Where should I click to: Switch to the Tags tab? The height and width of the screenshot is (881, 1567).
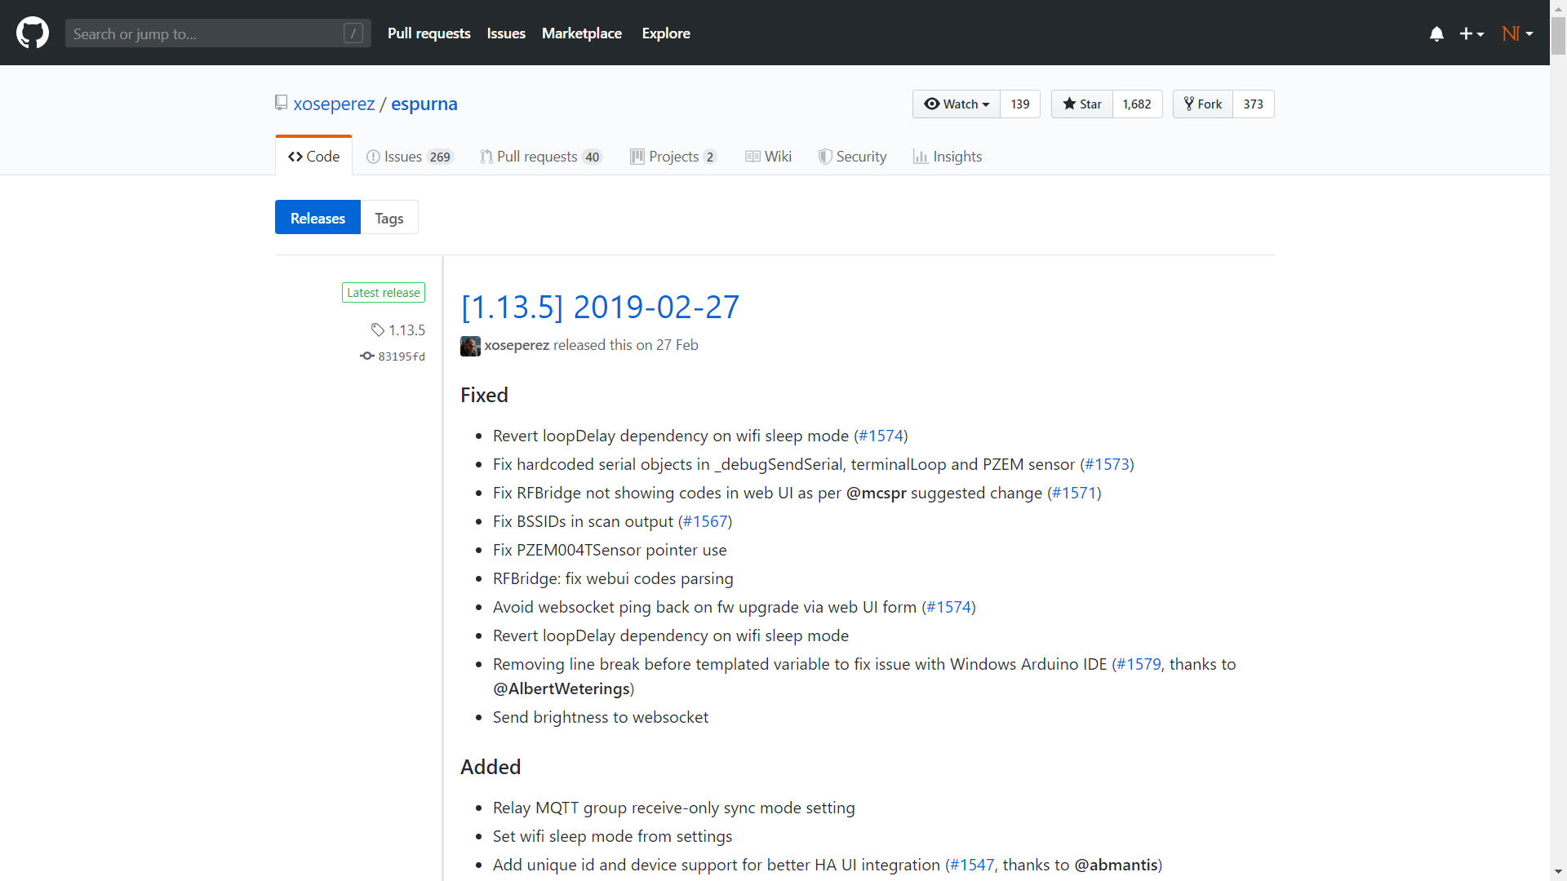[389, 218]
